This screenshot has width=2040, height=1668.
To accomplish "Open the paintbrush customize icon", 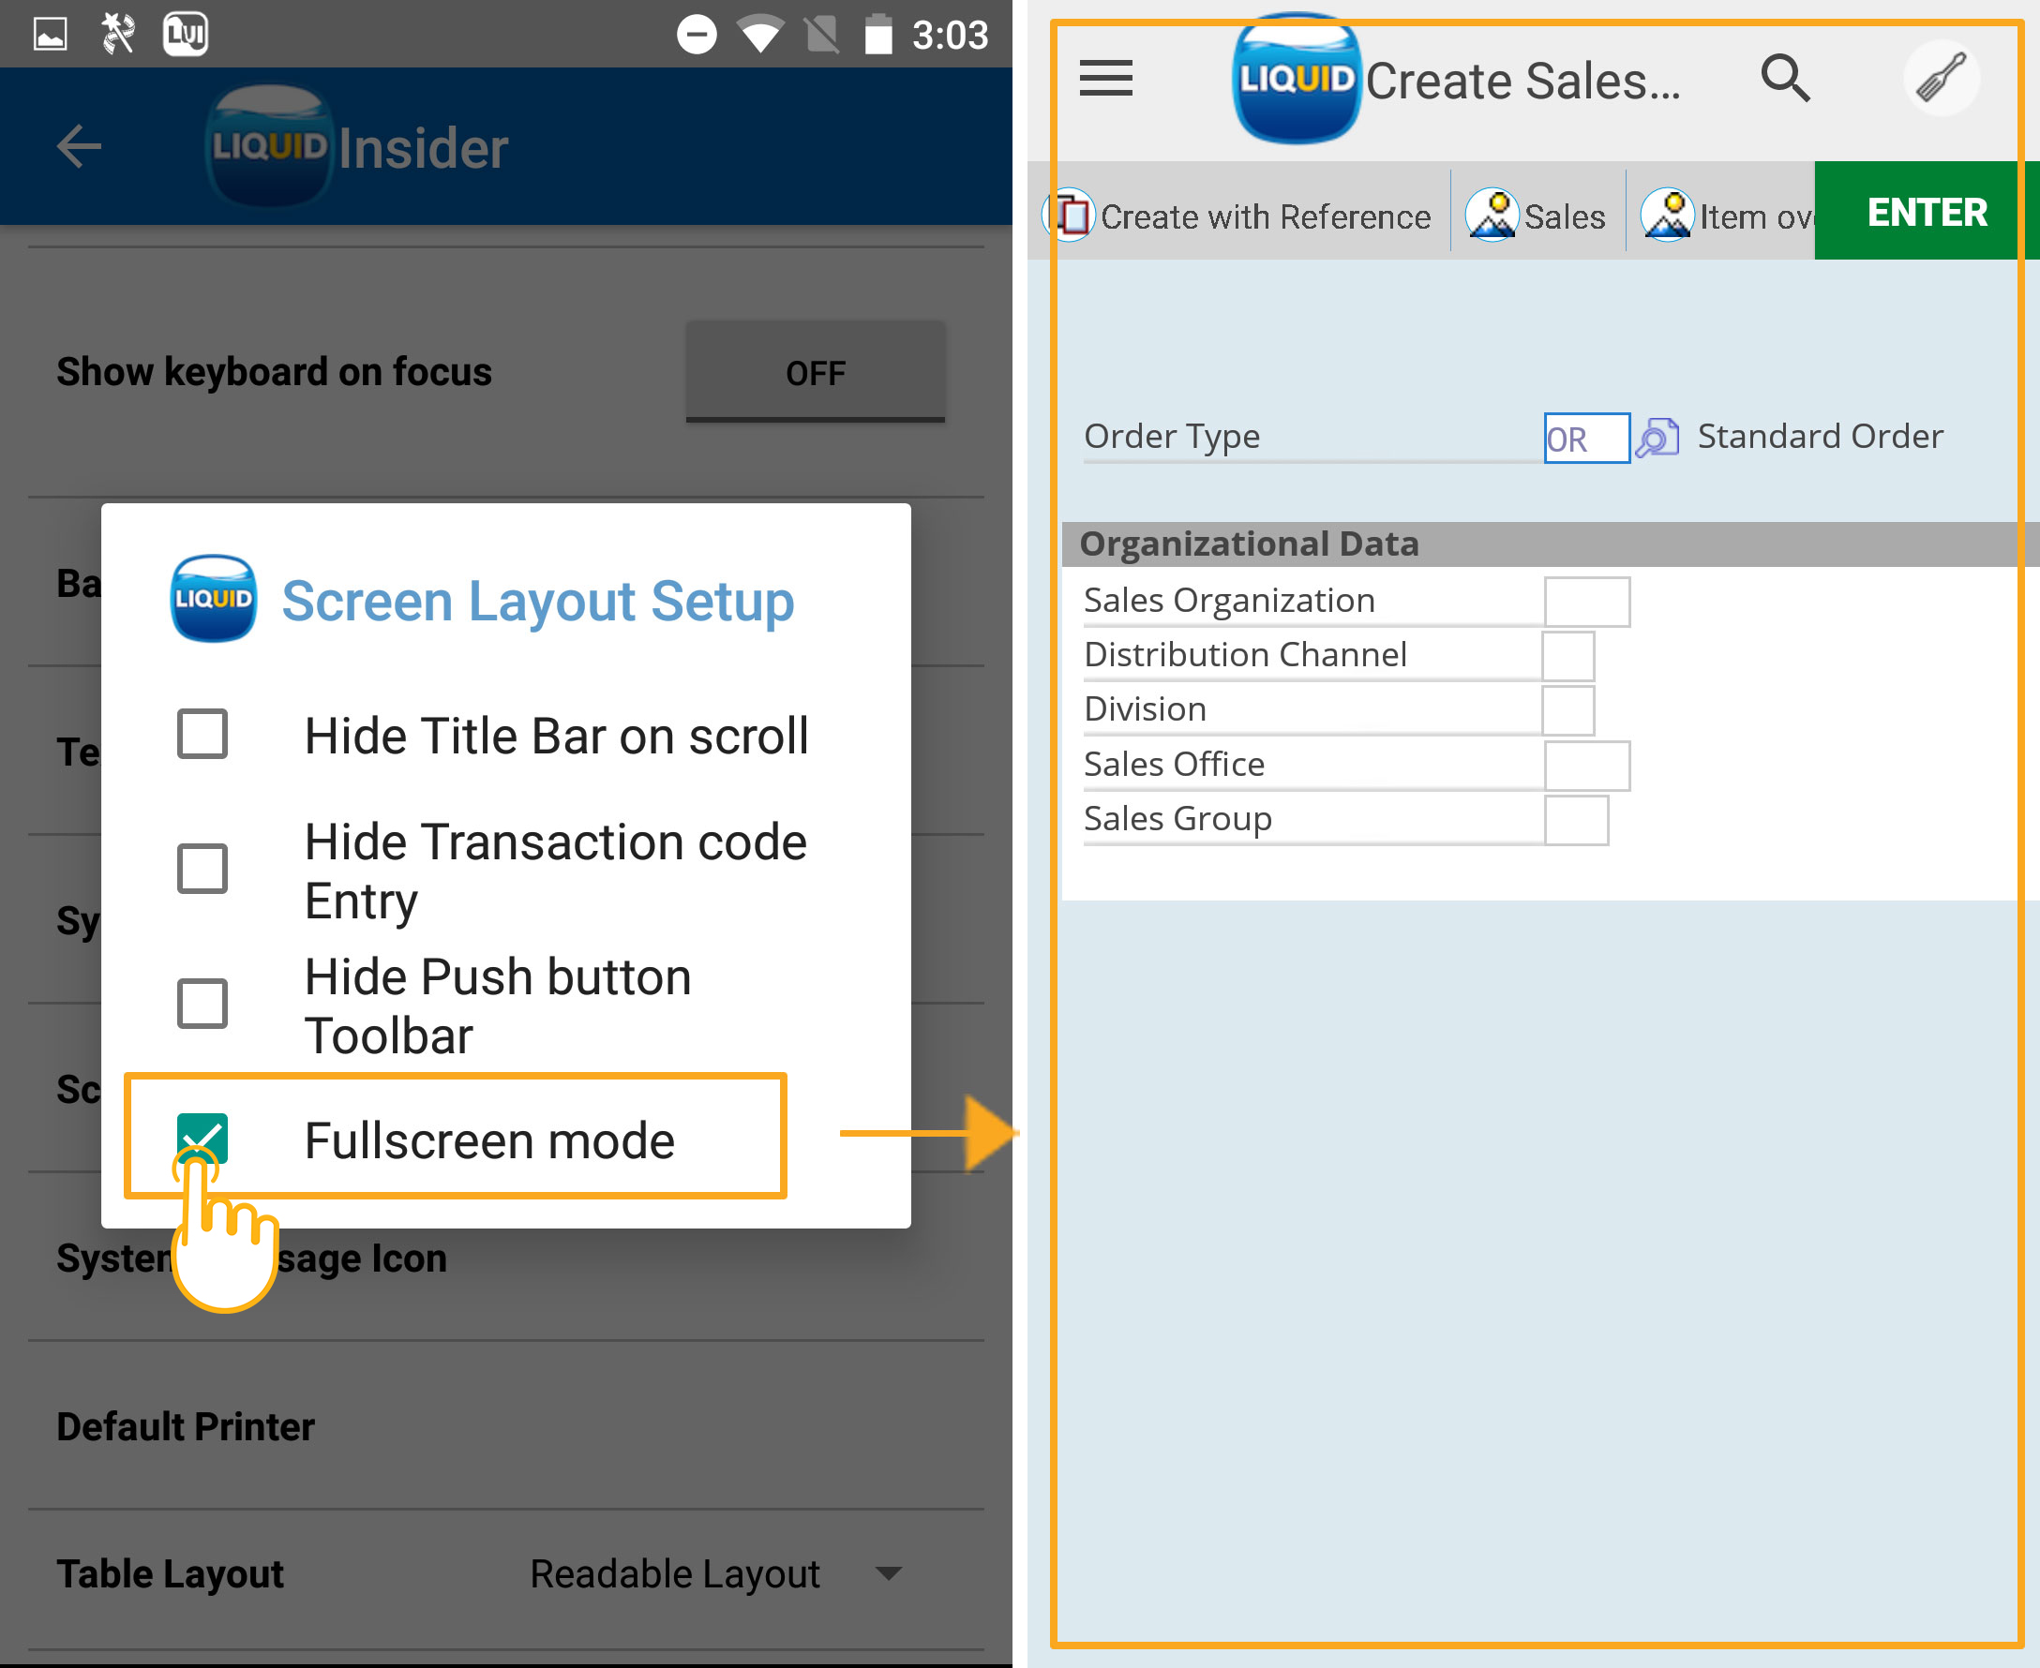I will pyautogui.click(x=1941, y=78).
